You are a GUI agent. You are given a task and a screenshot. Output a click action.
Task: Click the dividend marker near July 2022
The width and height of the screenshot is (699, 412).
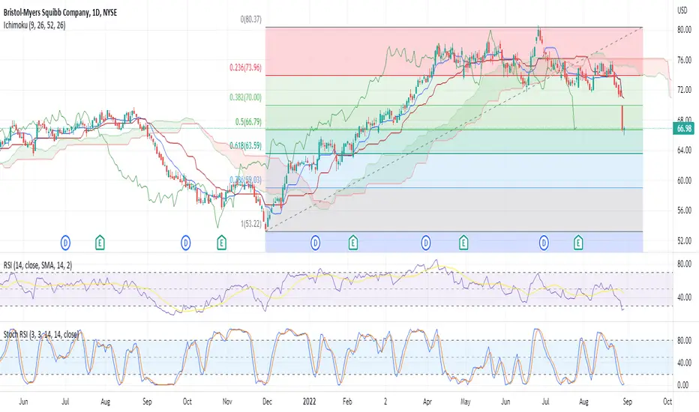[x=544, y=243]
